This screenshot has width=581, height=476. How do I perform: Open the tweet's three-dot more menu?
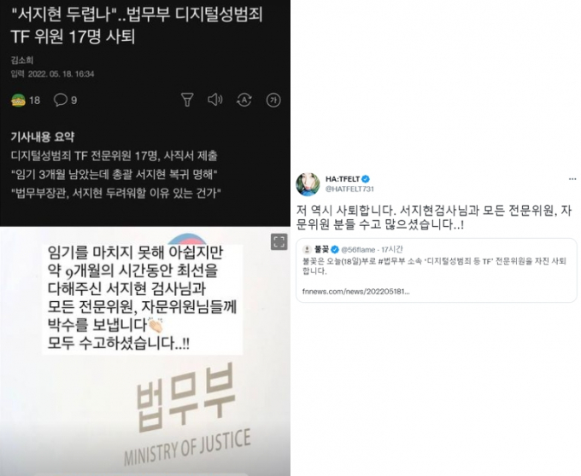coord(572,179)
